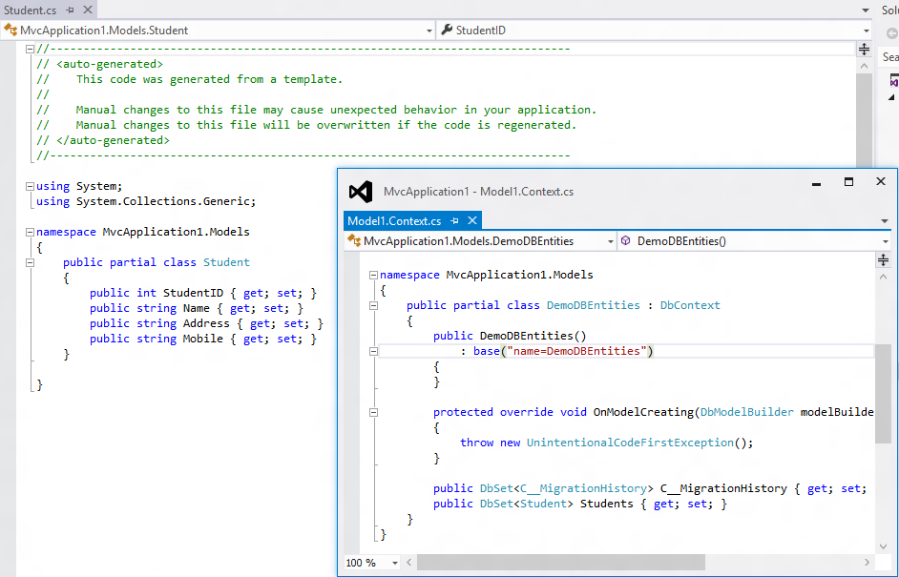Open the DemoDBEntities() member dropdown

pos(884,241)
